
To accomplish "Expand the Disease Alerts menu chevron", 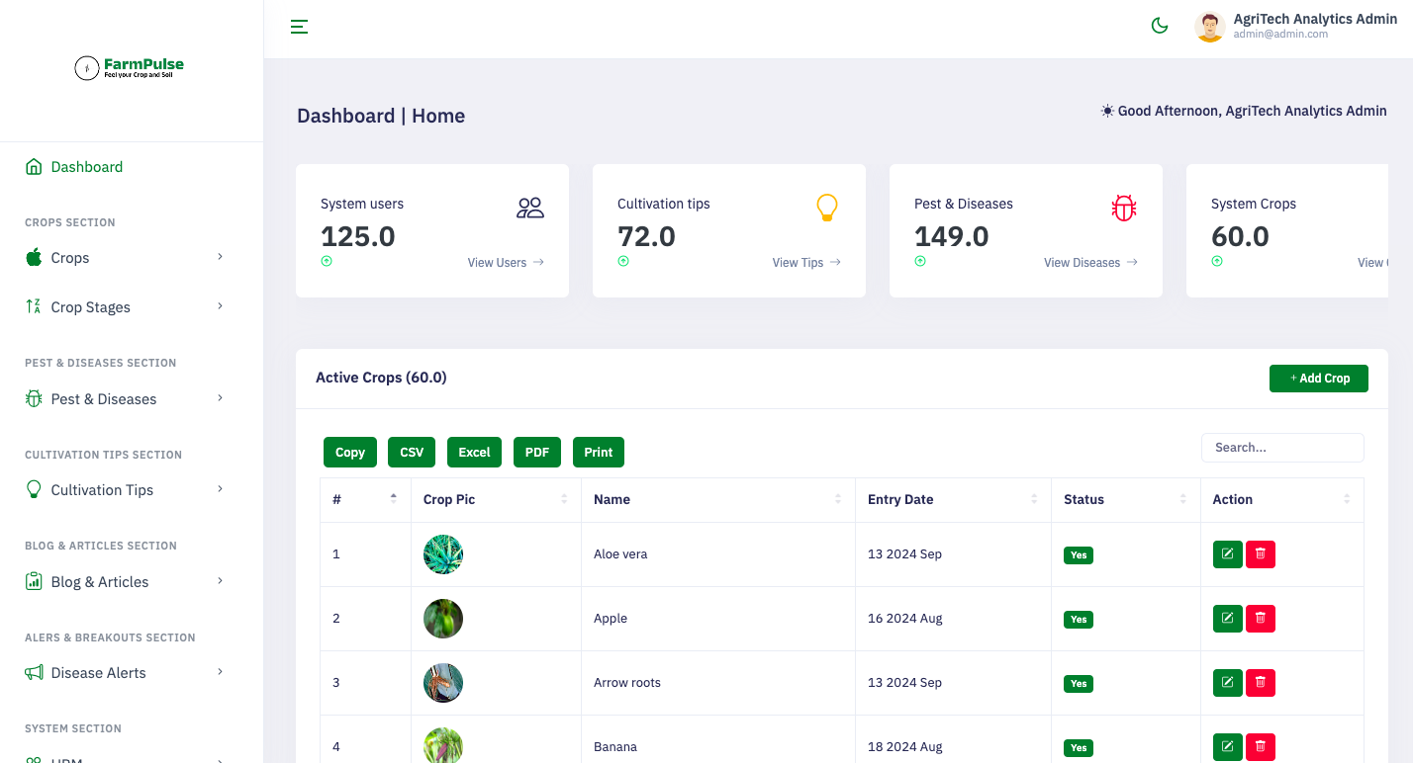I will 220,672.
